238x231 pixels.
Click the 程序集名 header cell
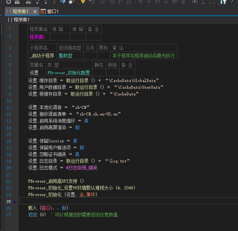(x=39, y=29)
